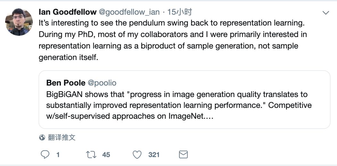Click the globe icon beside 翻译推文
This screenshot has width=337, height=166.
coord(42,138)
